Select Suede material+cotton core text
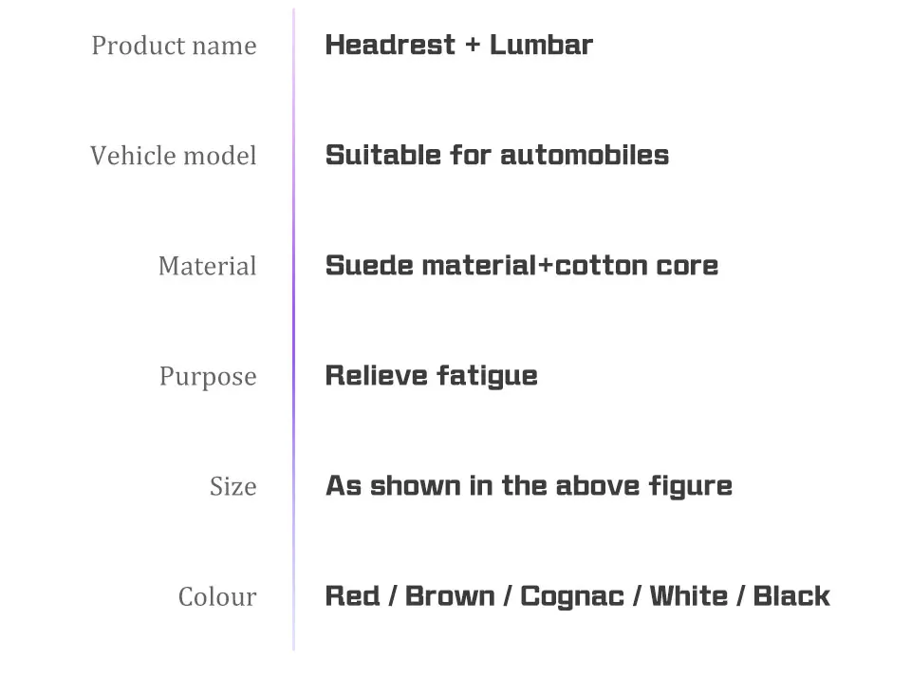911x696 pixels. click(521, 265)
